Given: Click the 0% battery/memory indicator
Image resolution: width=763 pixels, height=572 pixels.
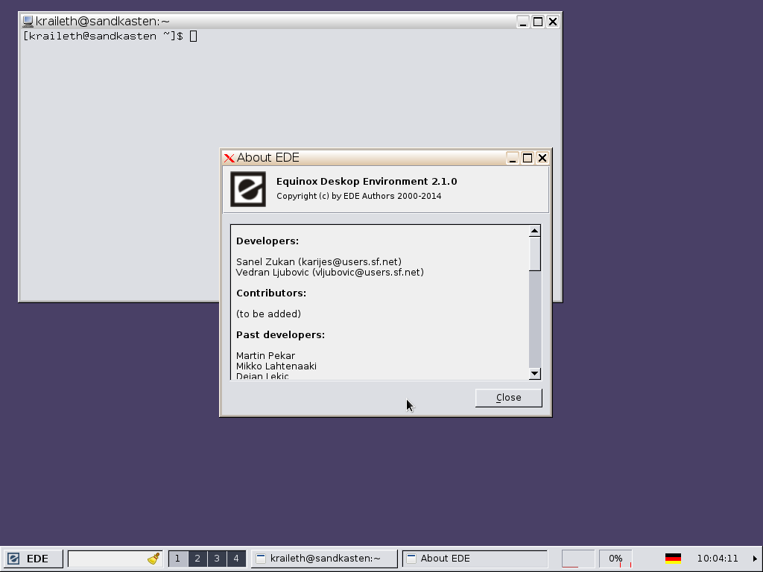Looking at the screenshot, I should coord(615,559).
